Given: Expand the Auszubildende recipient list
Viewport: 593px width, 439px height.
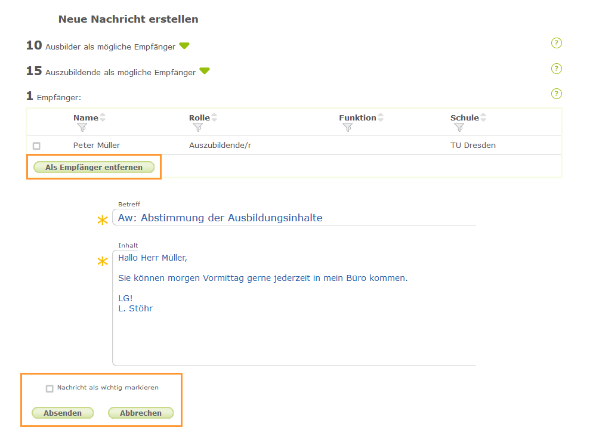Looking at the screenshot, I should coord(205,71).
